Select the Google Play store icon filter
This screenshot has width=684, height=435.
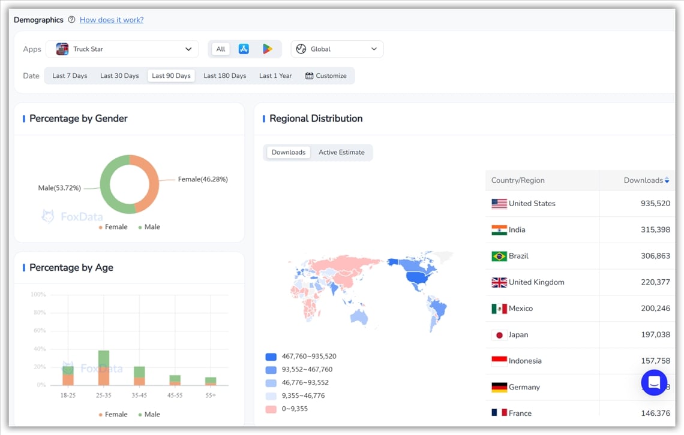tap(267, 49)
